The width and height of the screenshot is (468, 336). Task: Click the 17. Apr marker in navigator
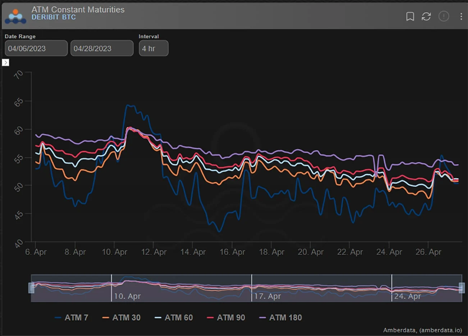point(267,297)
